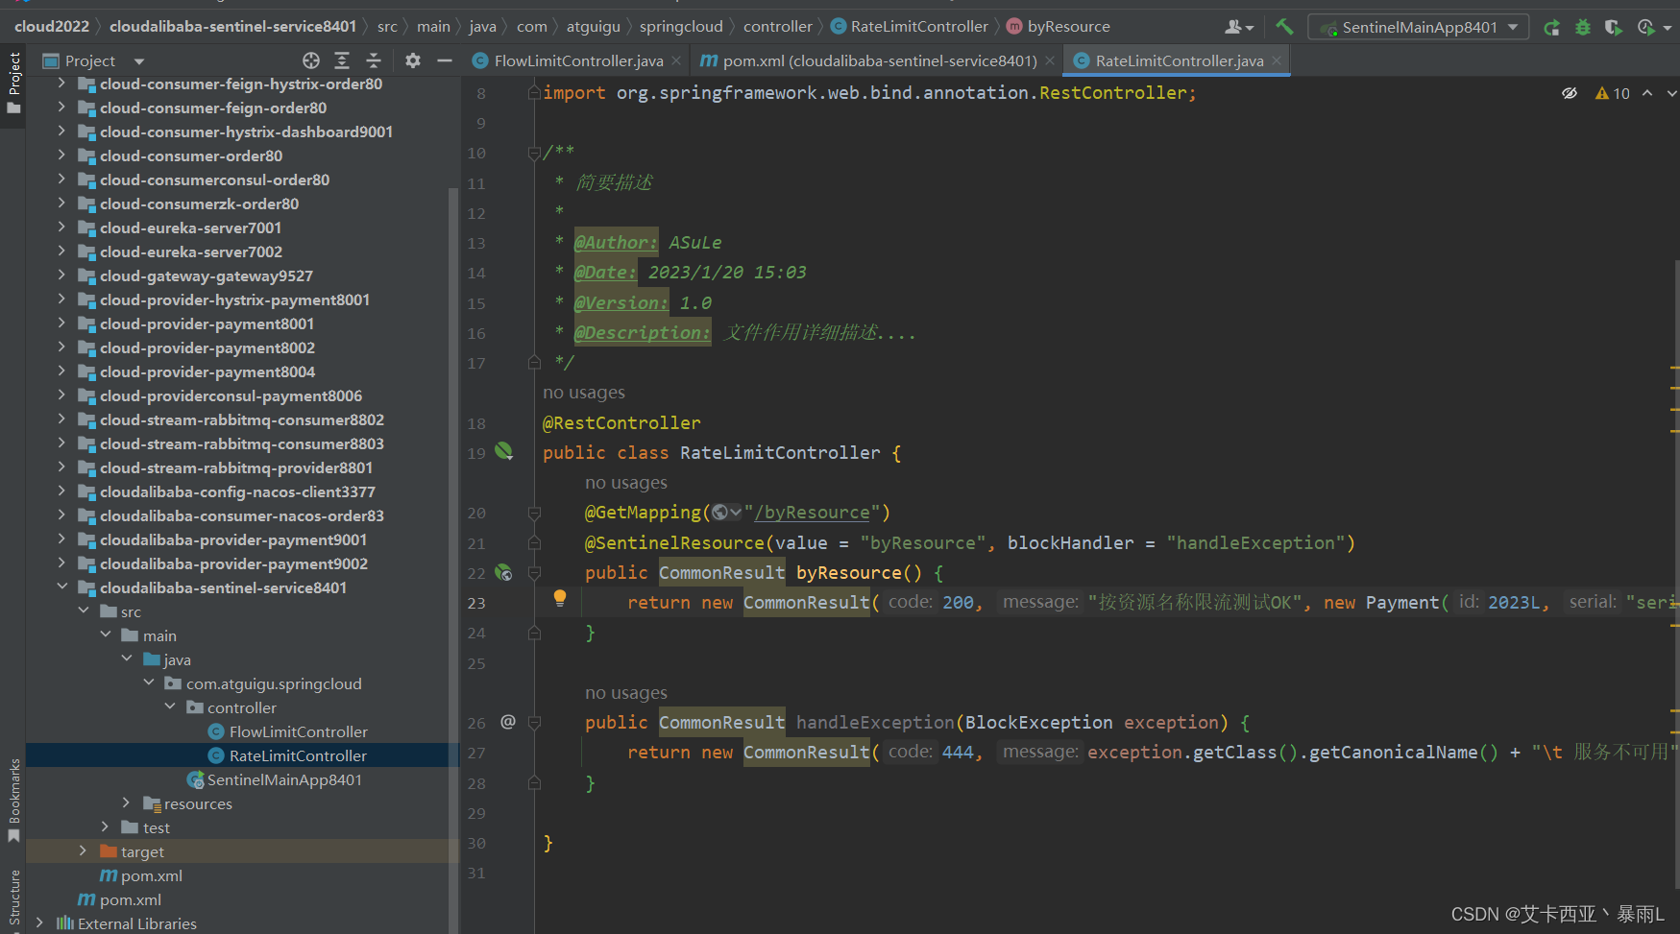Expand External Libraries node
Screen dimensions: 1680x934
[x=39, y=922]
